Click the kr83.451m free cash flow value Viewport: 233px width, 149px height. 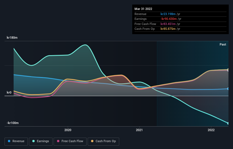point(168,24)
